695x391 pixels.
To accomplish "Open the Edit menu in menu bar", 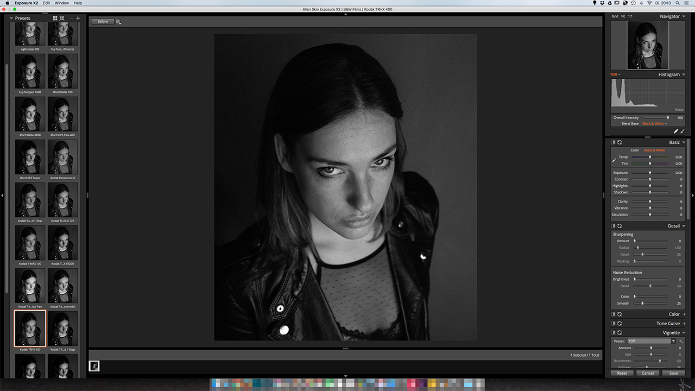I will coord(47,3).
